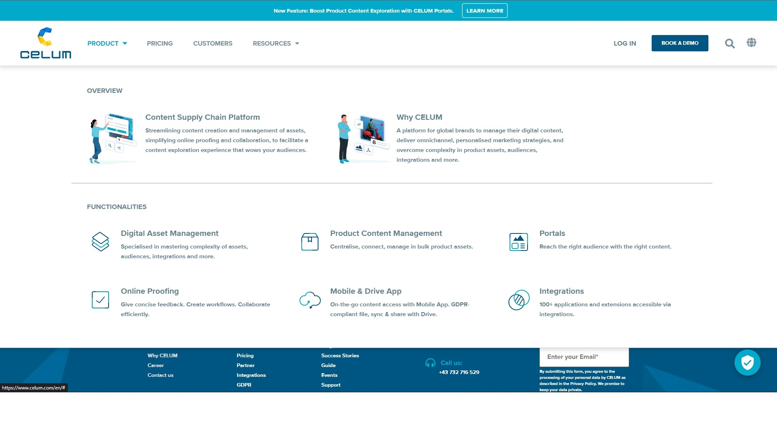
Task: Open the privacy shield badge
Action: 747,362
